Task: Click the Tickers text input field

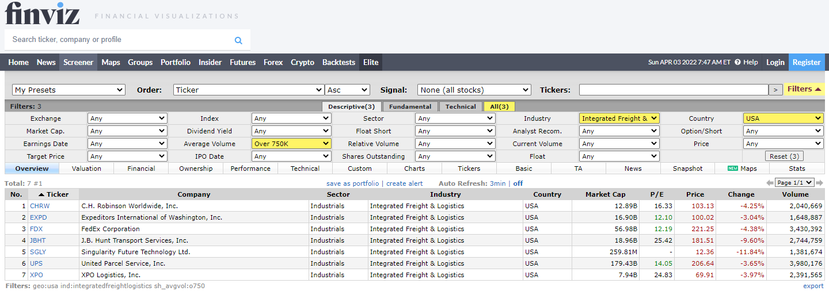Action: click(674, 90)
